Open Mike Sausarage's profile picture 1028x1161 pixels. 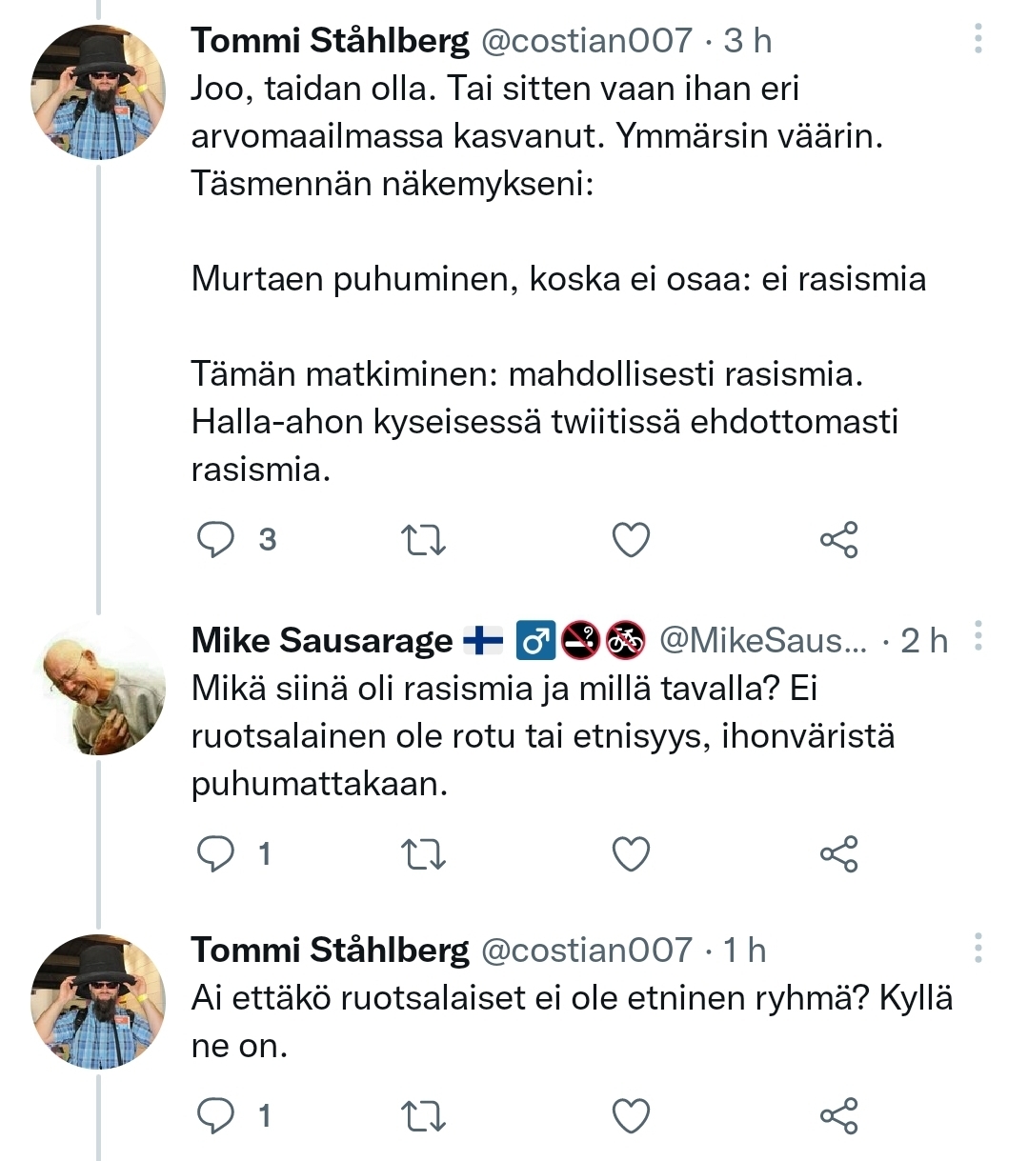pyautogui.click(x=96, y=688)
